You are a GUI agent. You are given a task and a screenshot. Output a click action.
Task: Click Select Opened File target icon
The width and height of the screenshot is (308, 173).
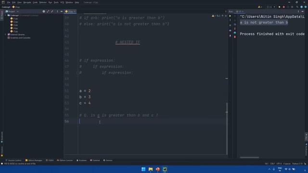(x=44, y=12)
